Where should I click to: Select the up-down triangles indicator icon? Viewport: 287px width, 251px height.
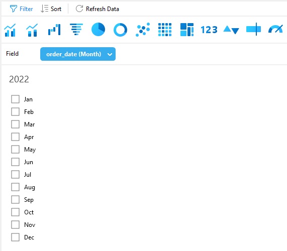[231, 30]
